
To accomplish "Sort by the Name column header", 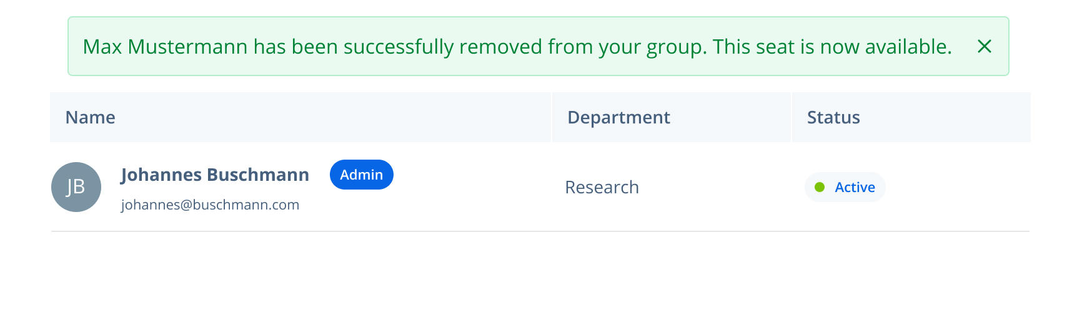I will (x=91, y=117).
